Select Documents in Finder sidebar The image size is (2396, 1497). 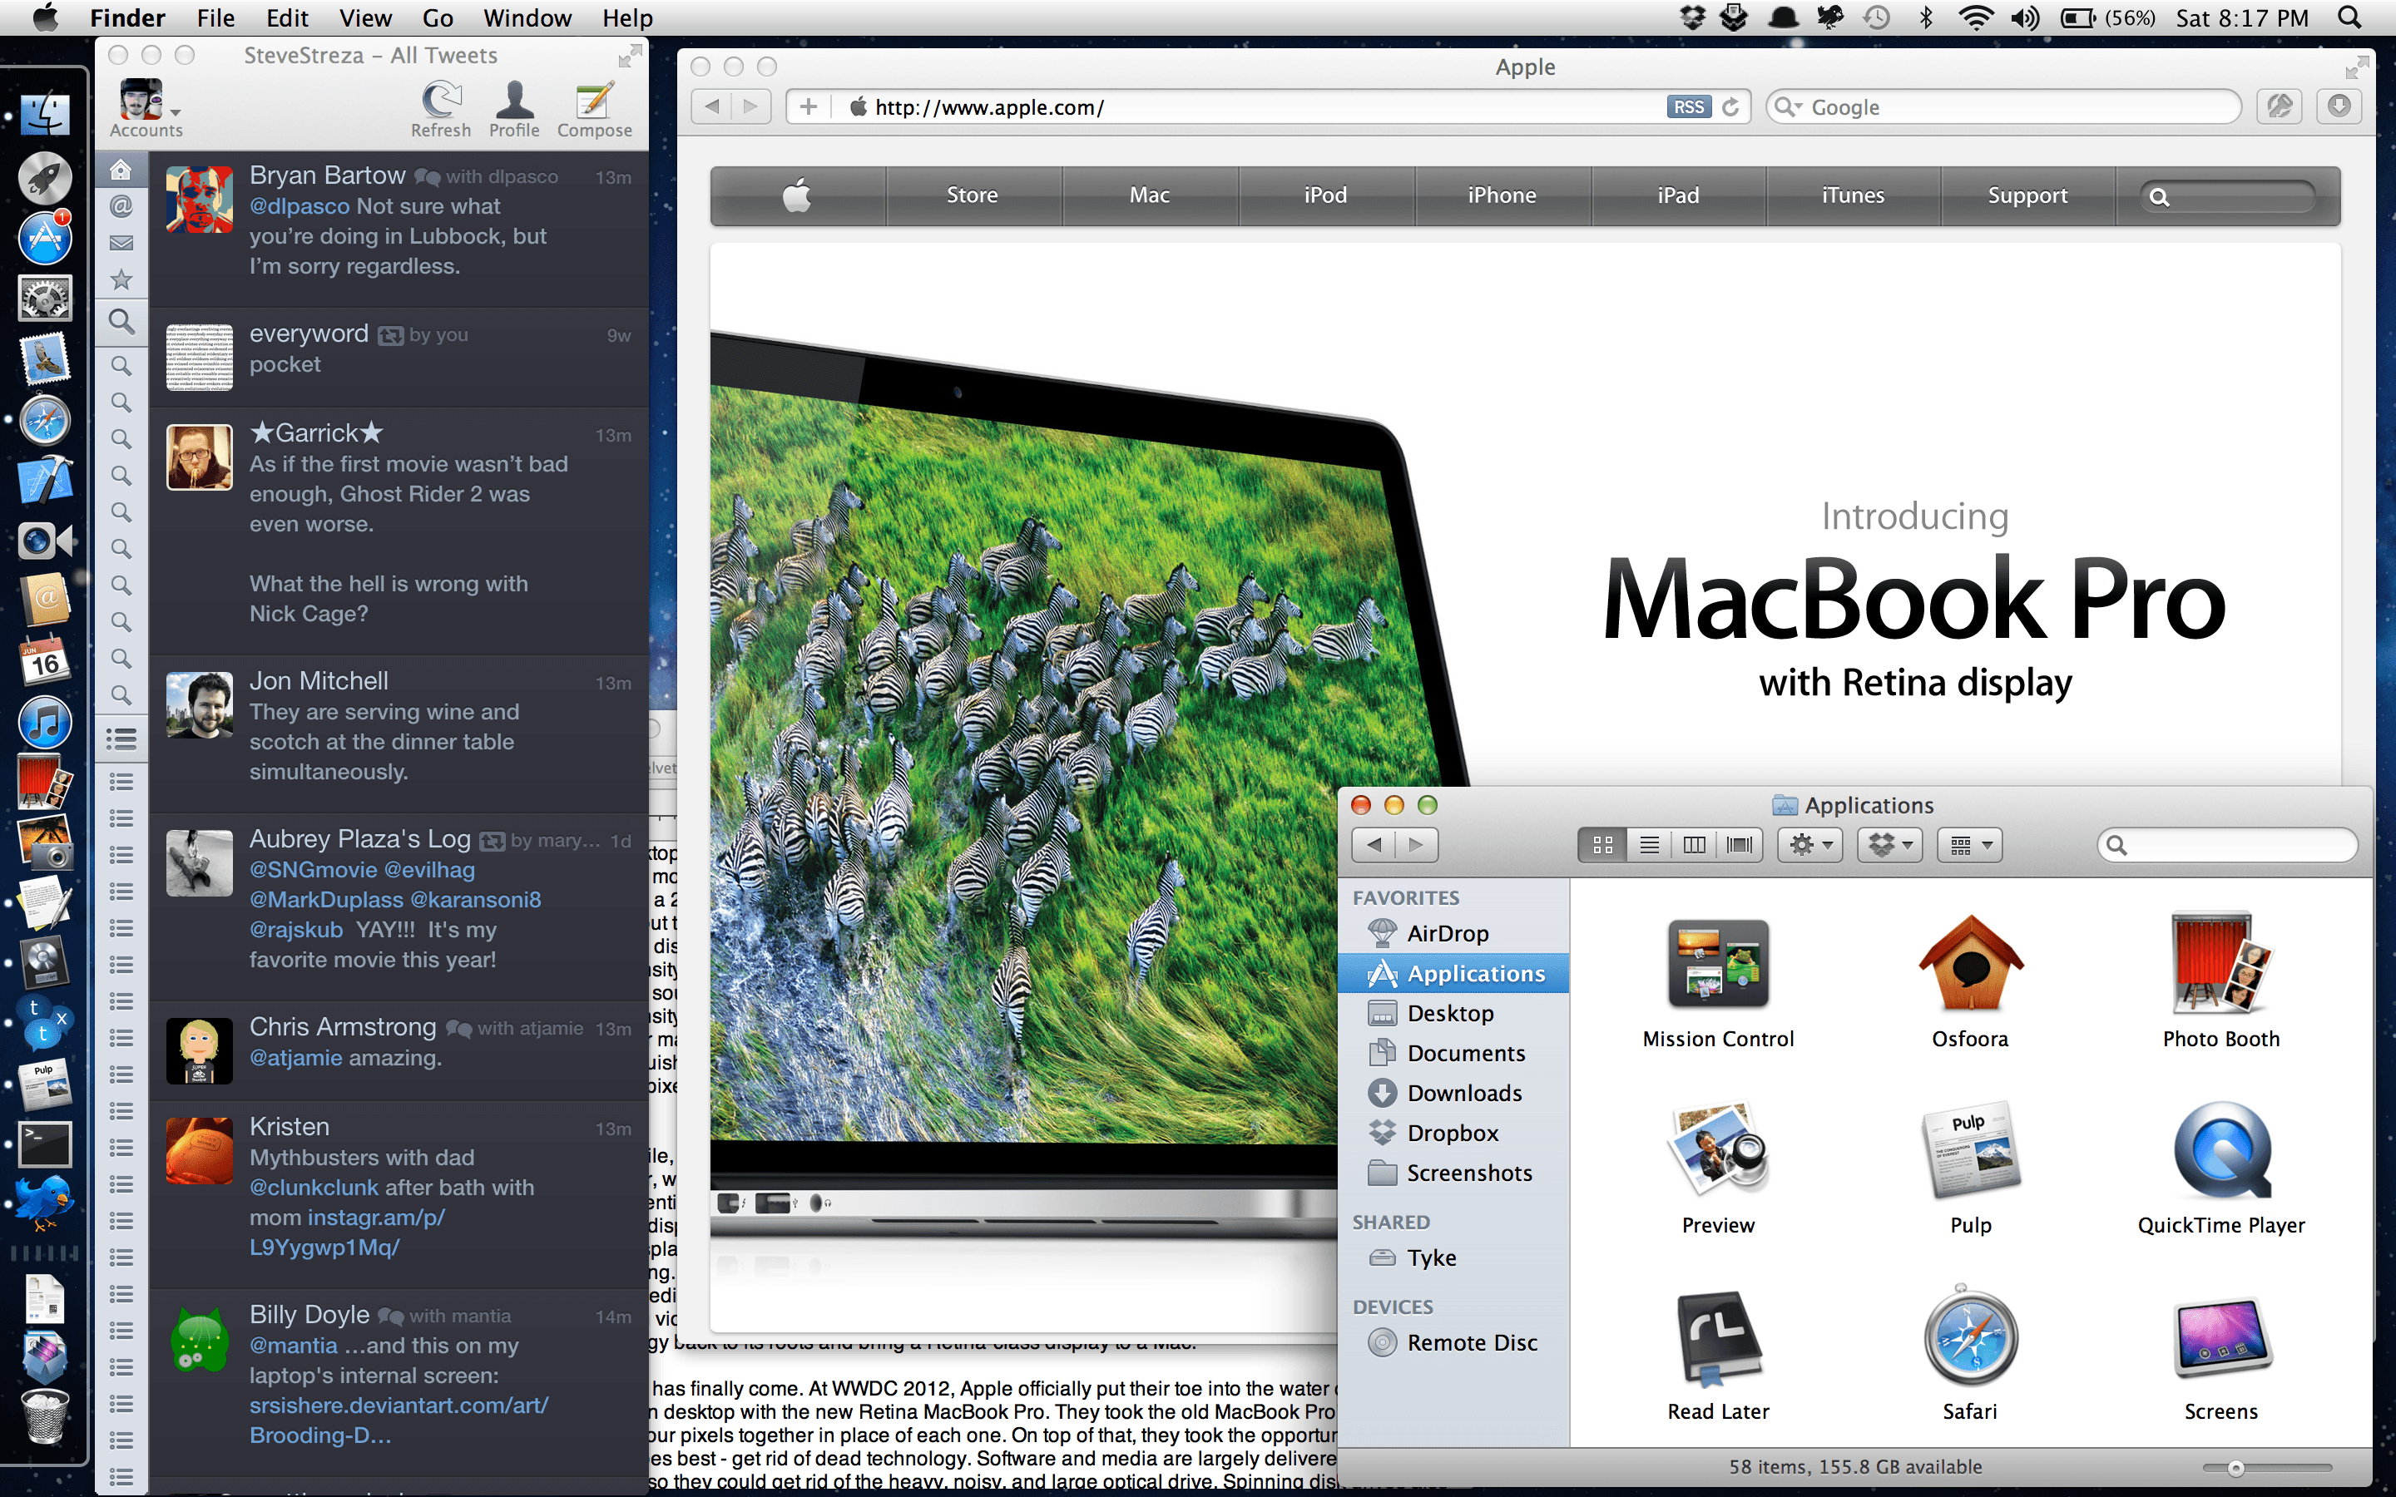[1453, 1052]
